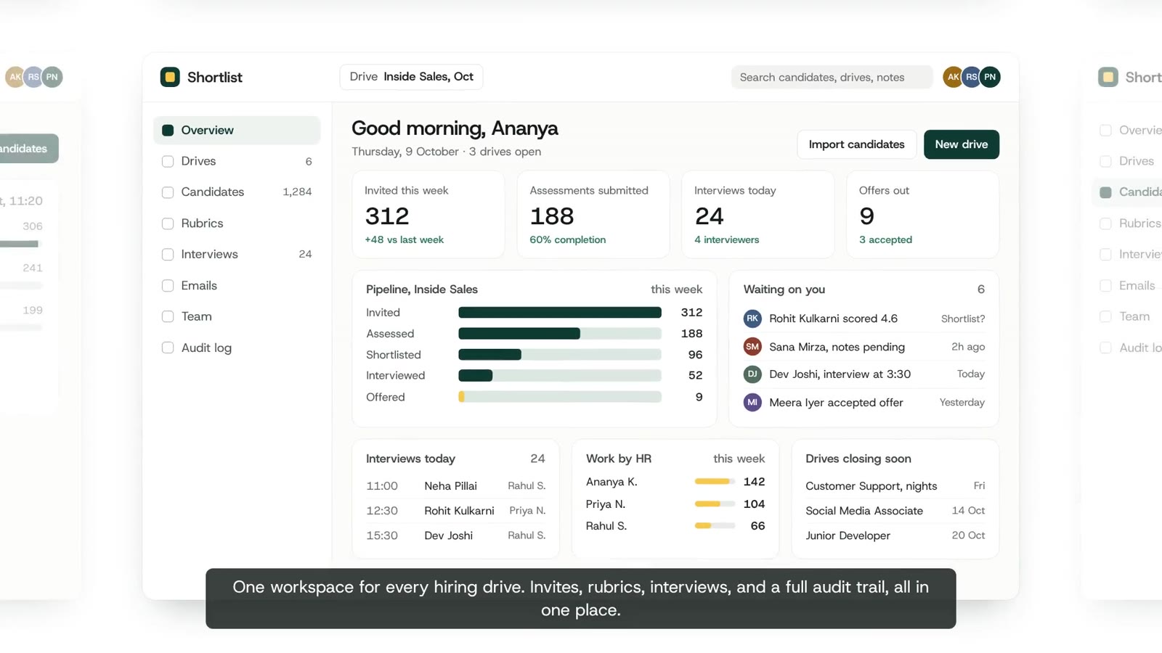This screenshot has width=1162, height=653.
Task: Click the New drive button
Action: click(962, 144)
